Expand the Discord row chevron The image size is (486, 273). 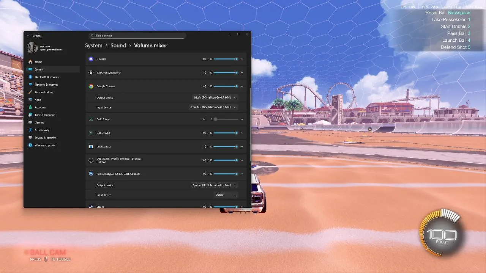pos(242,59)
